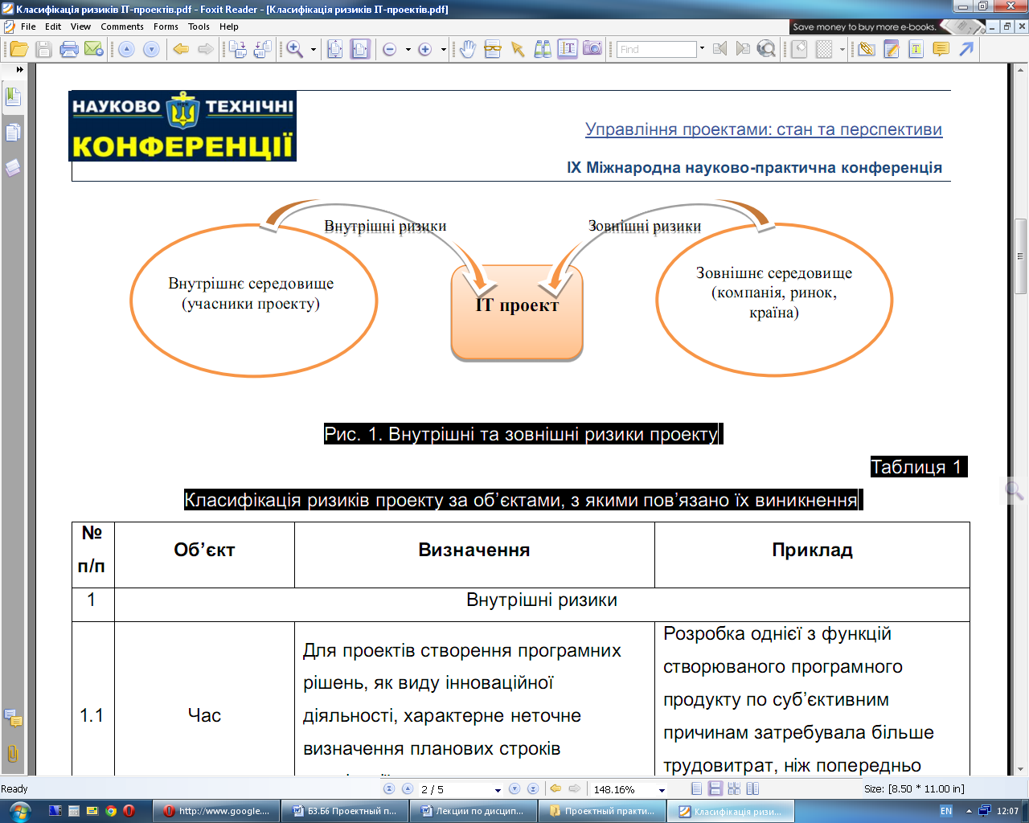Select the Snapshot camera tool
Image resolution: width=1029 pixels, height=823 pixels.
[592, 49]
